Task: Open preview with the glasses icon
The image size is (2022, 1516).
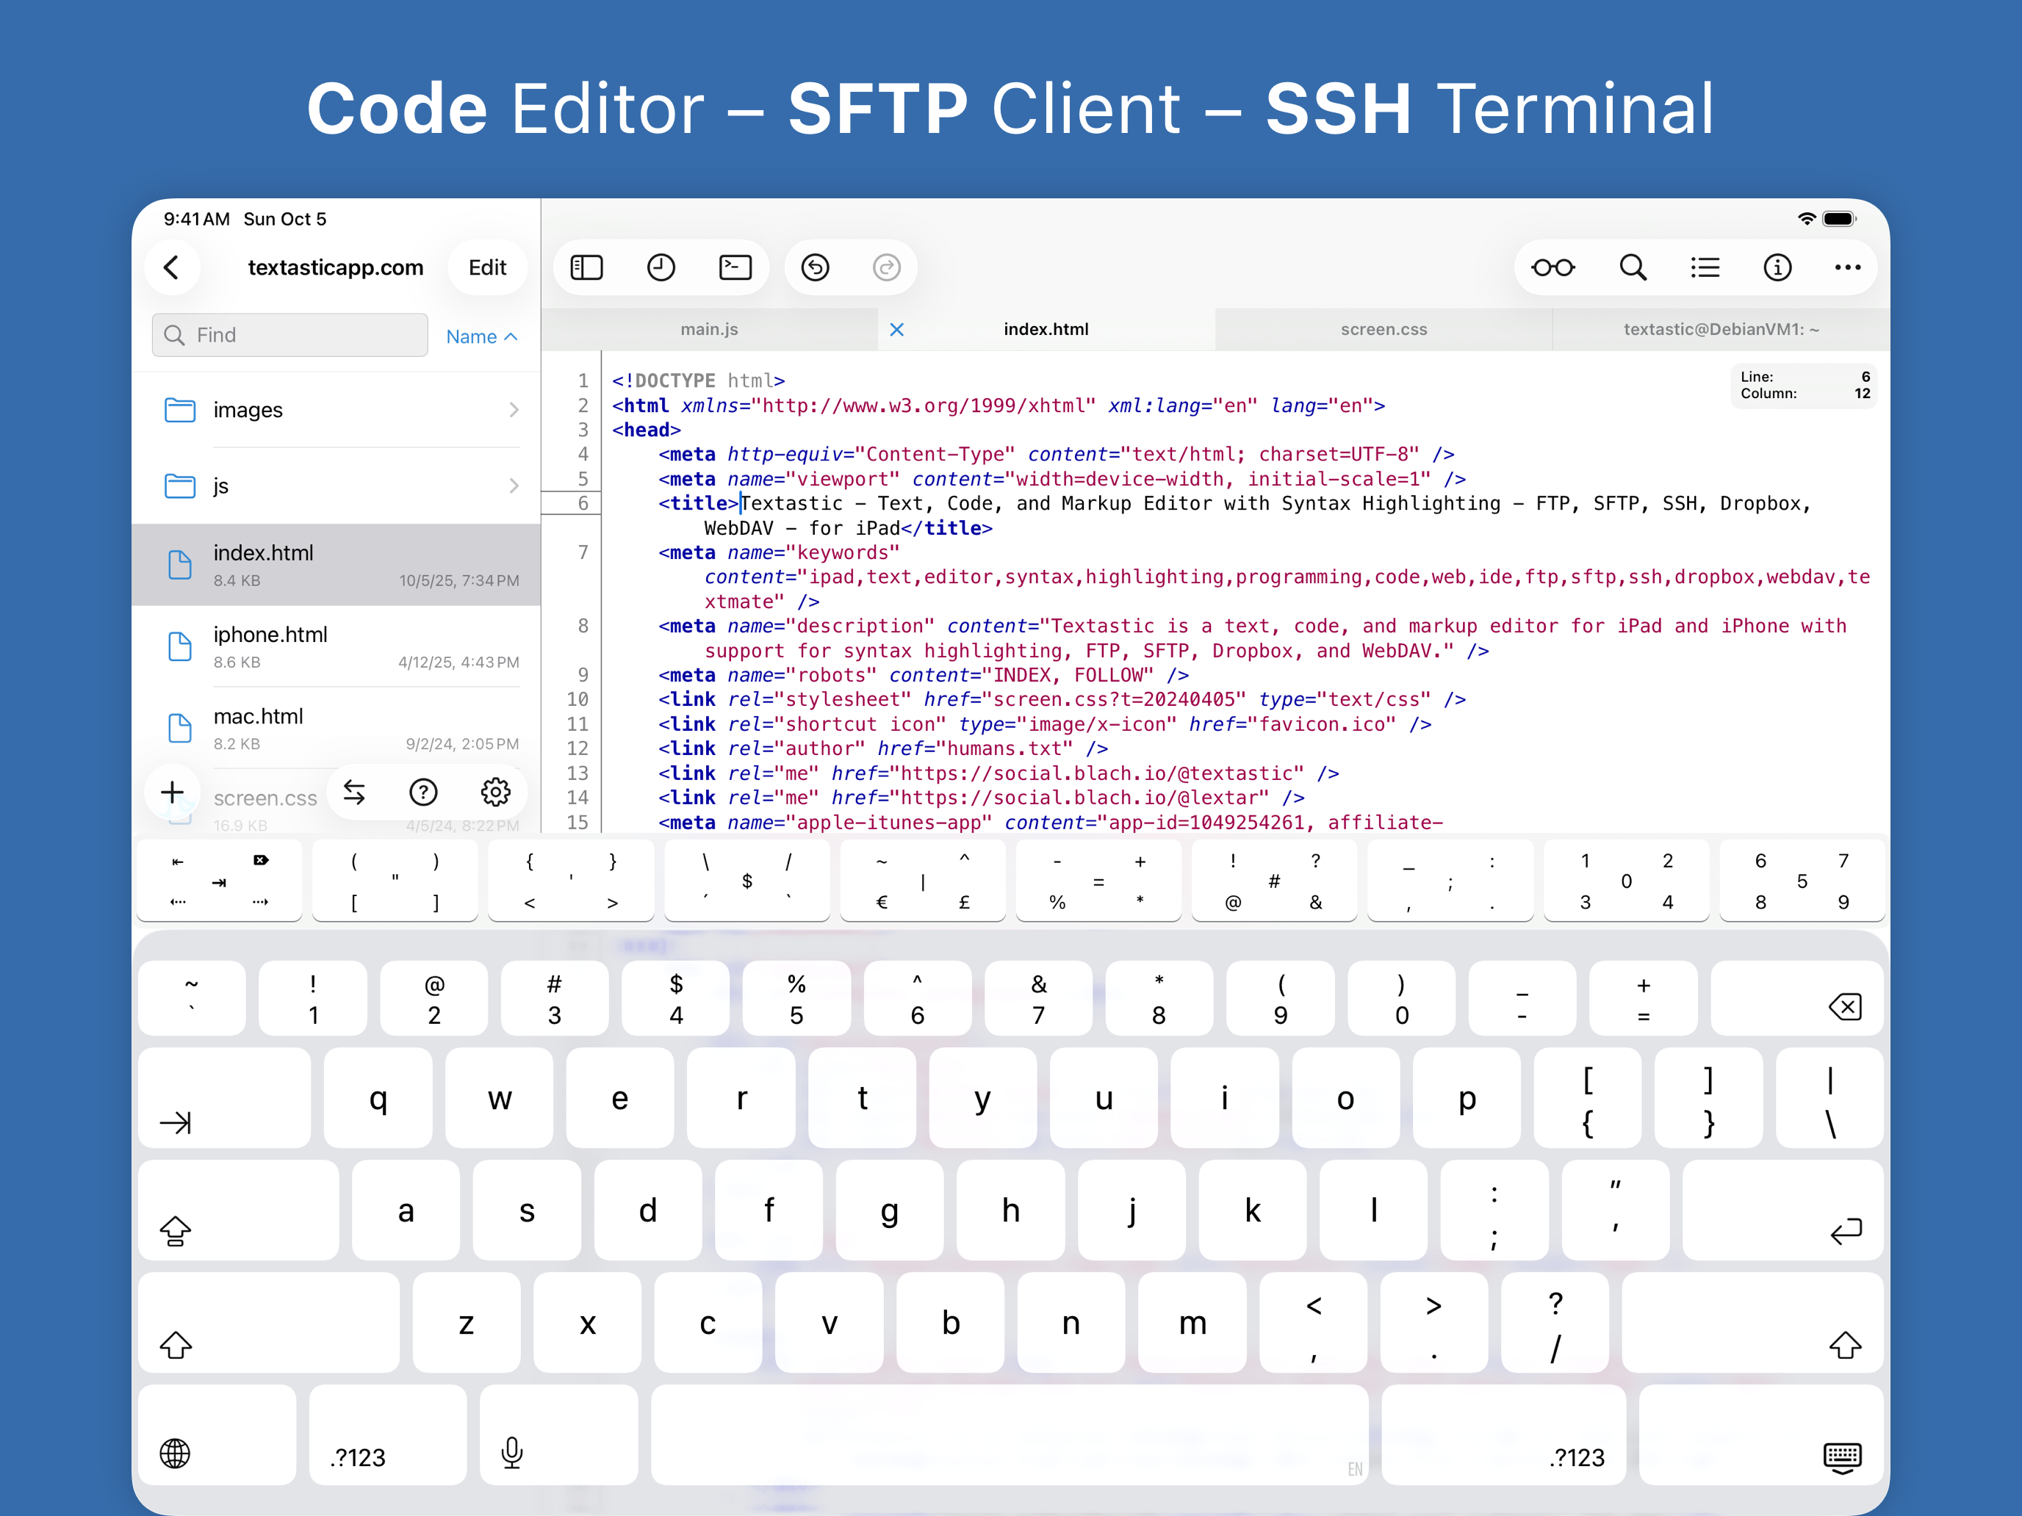Action: (x=1553, y=268)
